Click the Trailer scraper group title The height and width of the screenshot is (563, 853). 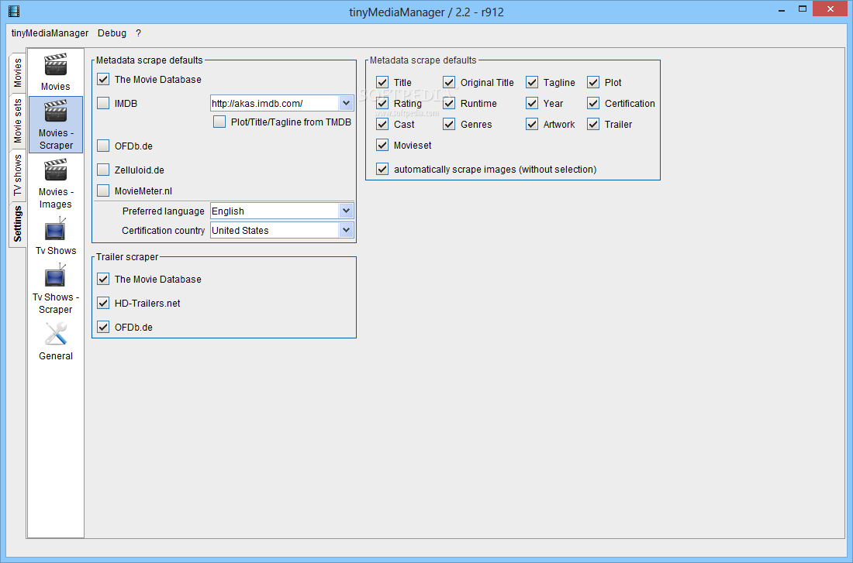pos(127,256)
